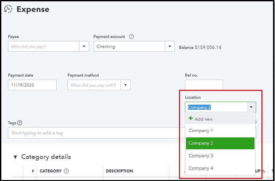Collapse the Category details section

click(x=15, y=157)
